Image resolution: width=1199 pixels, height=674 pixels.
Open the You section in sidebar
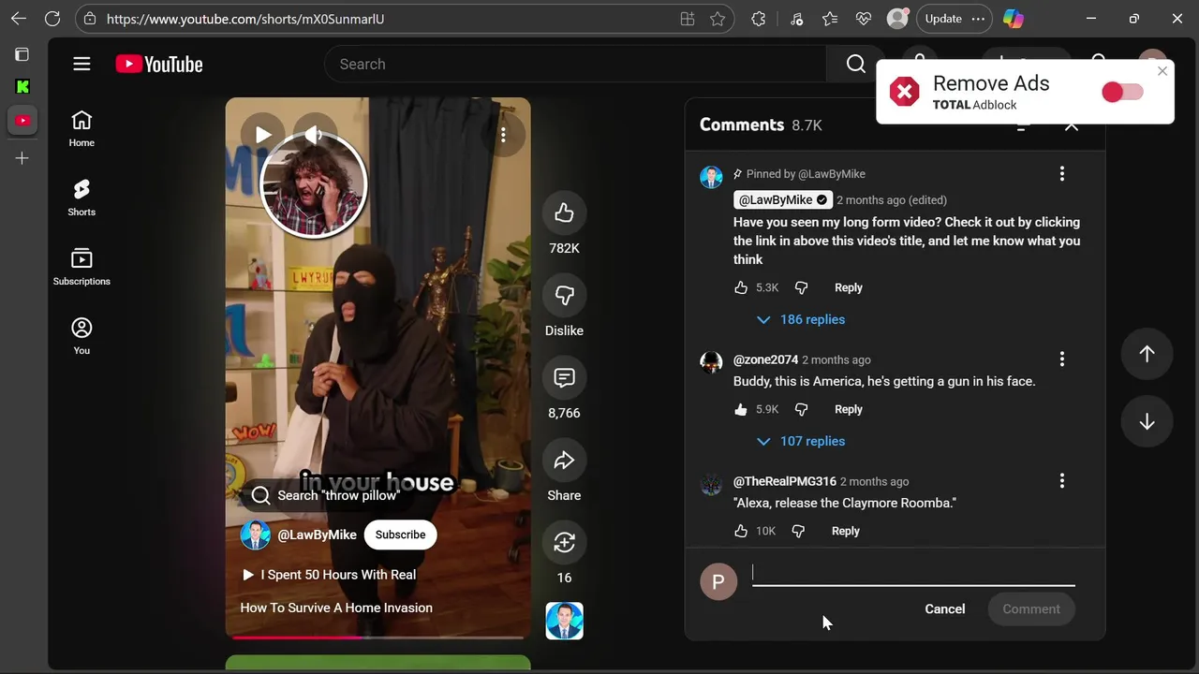pyautogui.click(x=81, y=337)
